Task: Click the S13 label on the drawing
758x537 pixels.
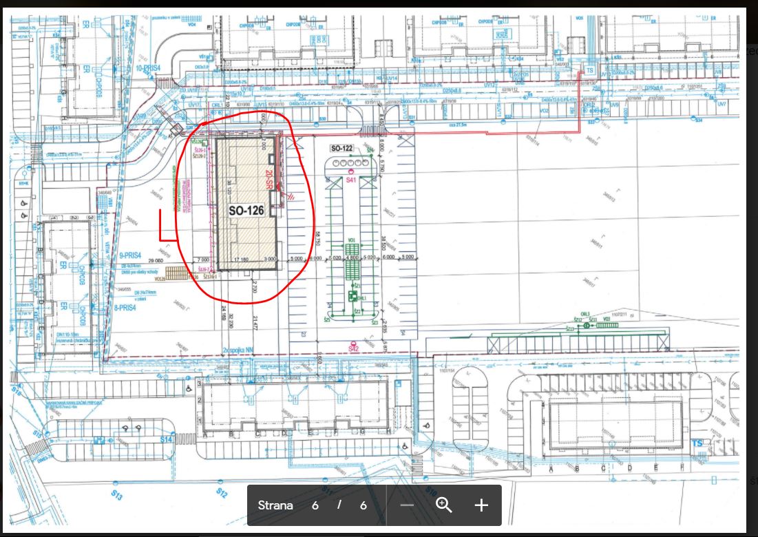Action: point(117,495)
